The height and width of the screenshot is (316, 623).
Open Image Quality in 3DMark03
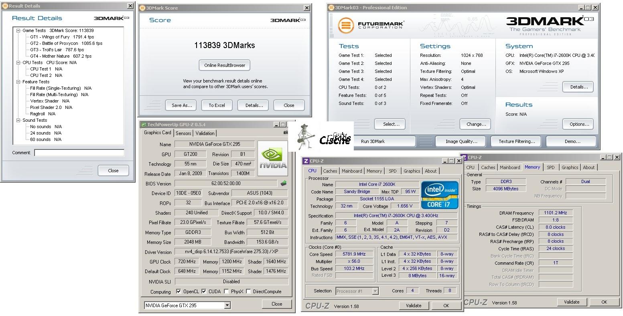pos(461,141)
